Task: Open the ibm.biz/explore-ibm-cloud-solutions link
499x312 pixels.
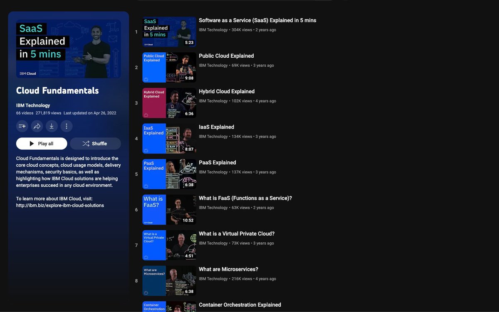Action: (60, 205)
